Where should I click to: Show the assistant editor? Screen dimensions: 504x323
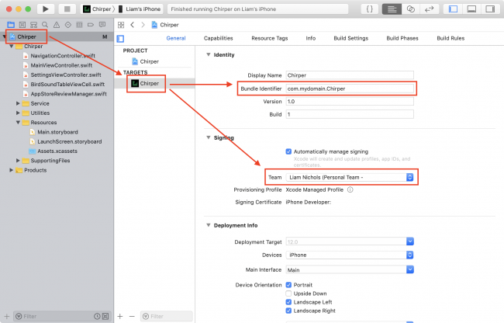[410, 9]
